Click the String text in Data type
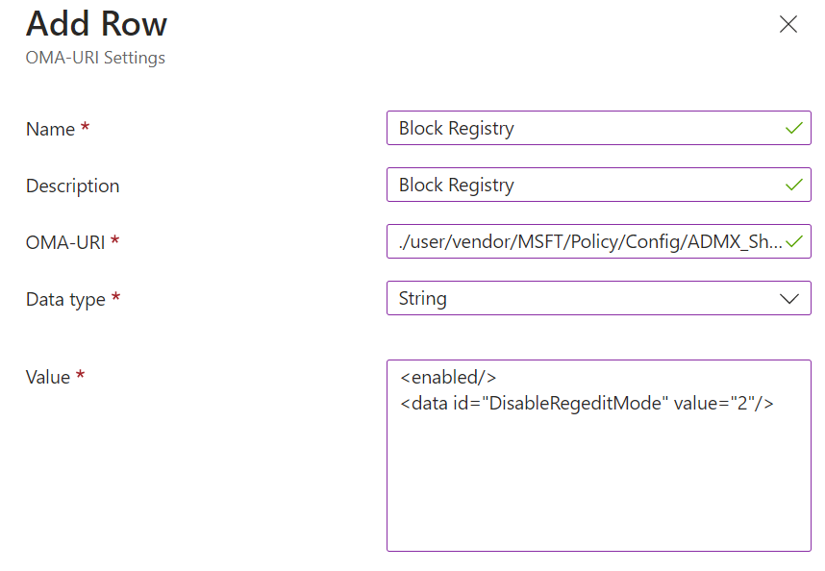The image size is (825, 571). coord(423,298)
